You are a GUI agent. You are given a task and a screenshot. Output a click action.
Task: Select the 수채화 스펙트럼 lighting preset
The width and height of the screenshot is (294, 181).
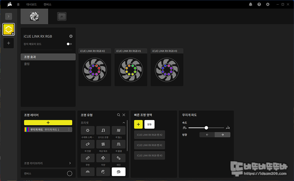88,130
